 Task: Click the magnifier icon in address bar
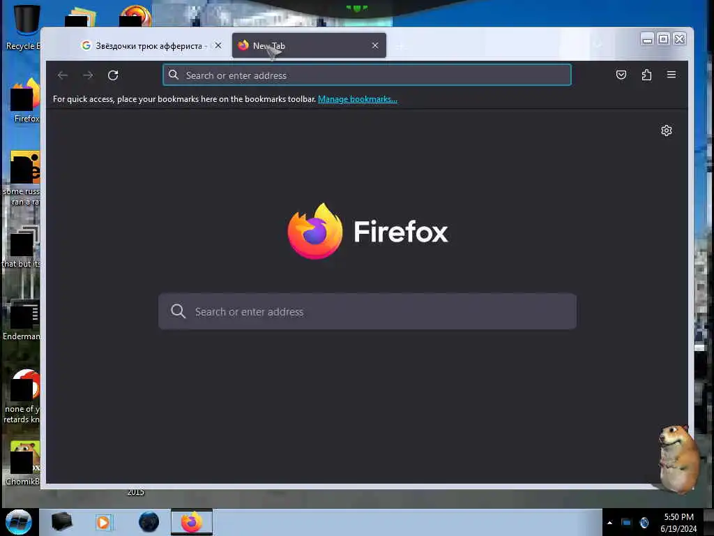coord(174,75)
